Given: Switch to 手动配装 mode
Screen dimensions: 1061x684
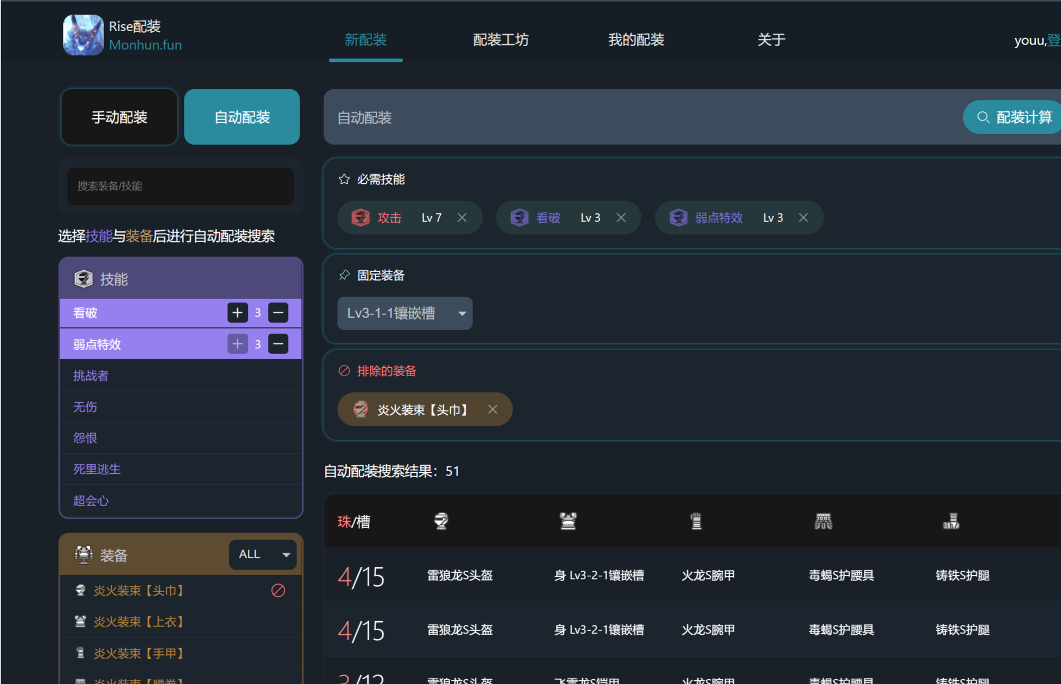Looking at the screenshot, I should tap(119, 117).
